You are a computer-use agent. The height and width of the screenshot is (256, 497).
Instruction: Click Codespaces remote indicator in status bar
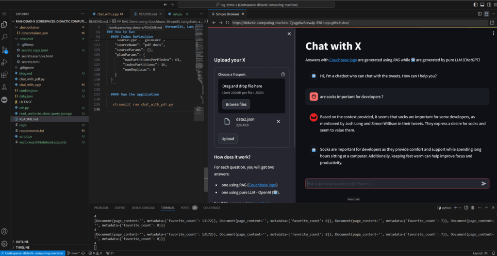(x=33, y=253)
